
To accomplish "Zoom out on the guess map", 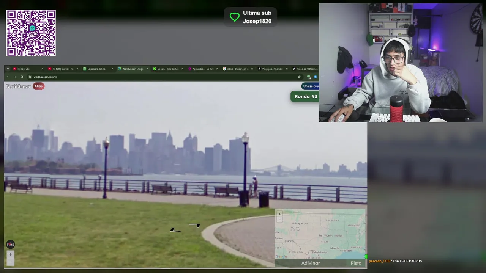I will (280, 220).
